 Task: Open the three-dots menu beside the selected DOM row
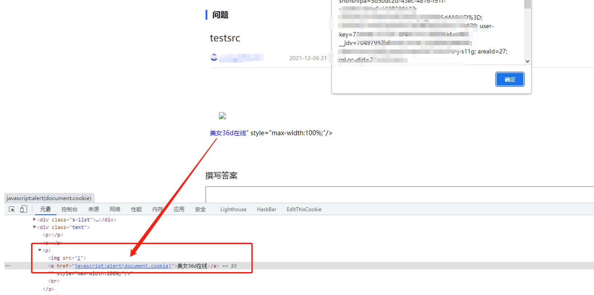coord(8,266)
